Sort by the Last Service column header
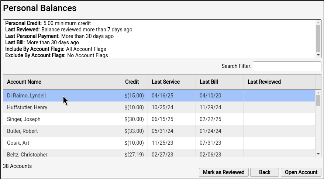324x179 pixels. [x=172, y=82]
